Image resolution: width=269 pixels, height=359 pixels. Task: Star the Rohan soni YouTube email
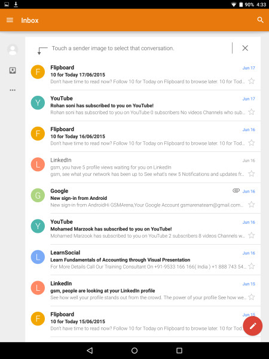click(x=252, y=112)
